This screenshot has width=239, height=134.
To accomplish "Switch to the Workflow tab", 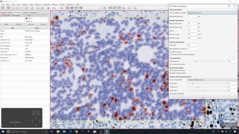I will (x=34, y=12).
